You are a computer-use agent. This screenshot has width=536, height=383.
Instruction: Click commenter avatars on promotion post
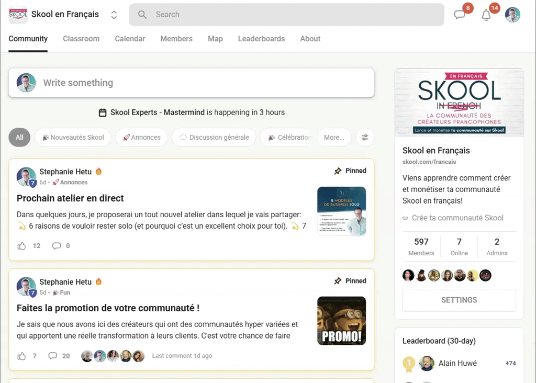click(x=113, y=356)
